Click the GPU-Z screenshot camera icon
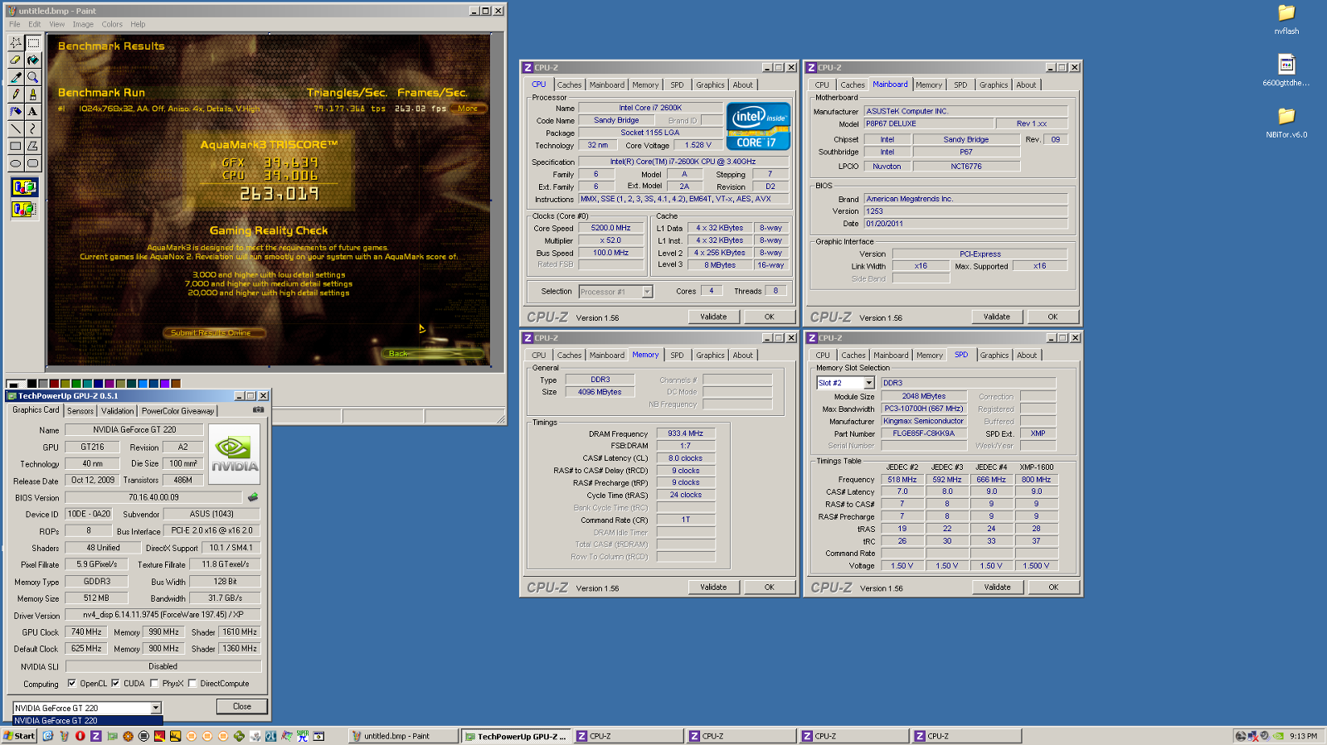Screen dimensions: 1327x745 258,410
